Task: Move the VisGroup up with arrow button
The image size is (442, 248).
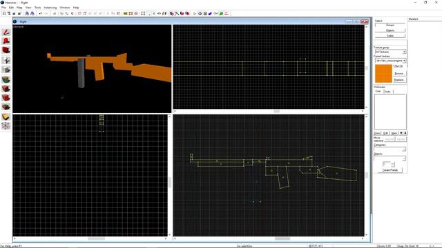Action: pos(405,133)
